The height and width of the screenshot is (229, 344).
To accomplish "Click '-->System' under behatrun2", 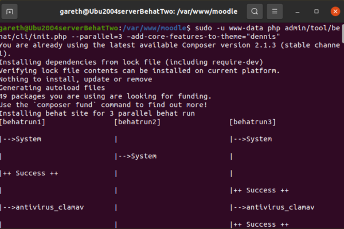I will point(138,156).
